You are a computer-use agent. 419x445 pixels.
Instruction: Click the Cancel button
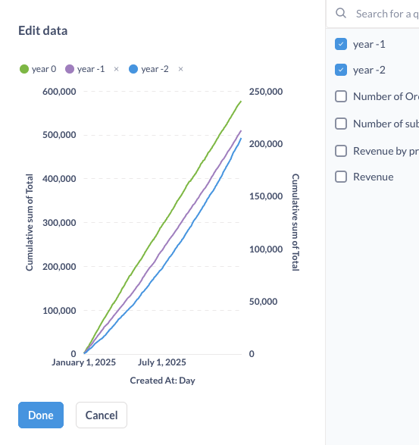coord(102,415)
